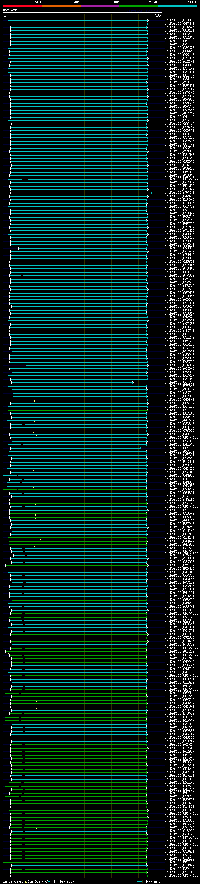Select hit UniRef100_B7FSV6
The image size is (200, 884).
click(179, 386)
